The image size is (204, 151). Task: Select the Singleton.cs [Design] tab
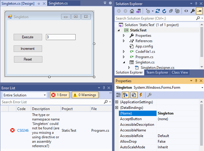tap(18, 4)
